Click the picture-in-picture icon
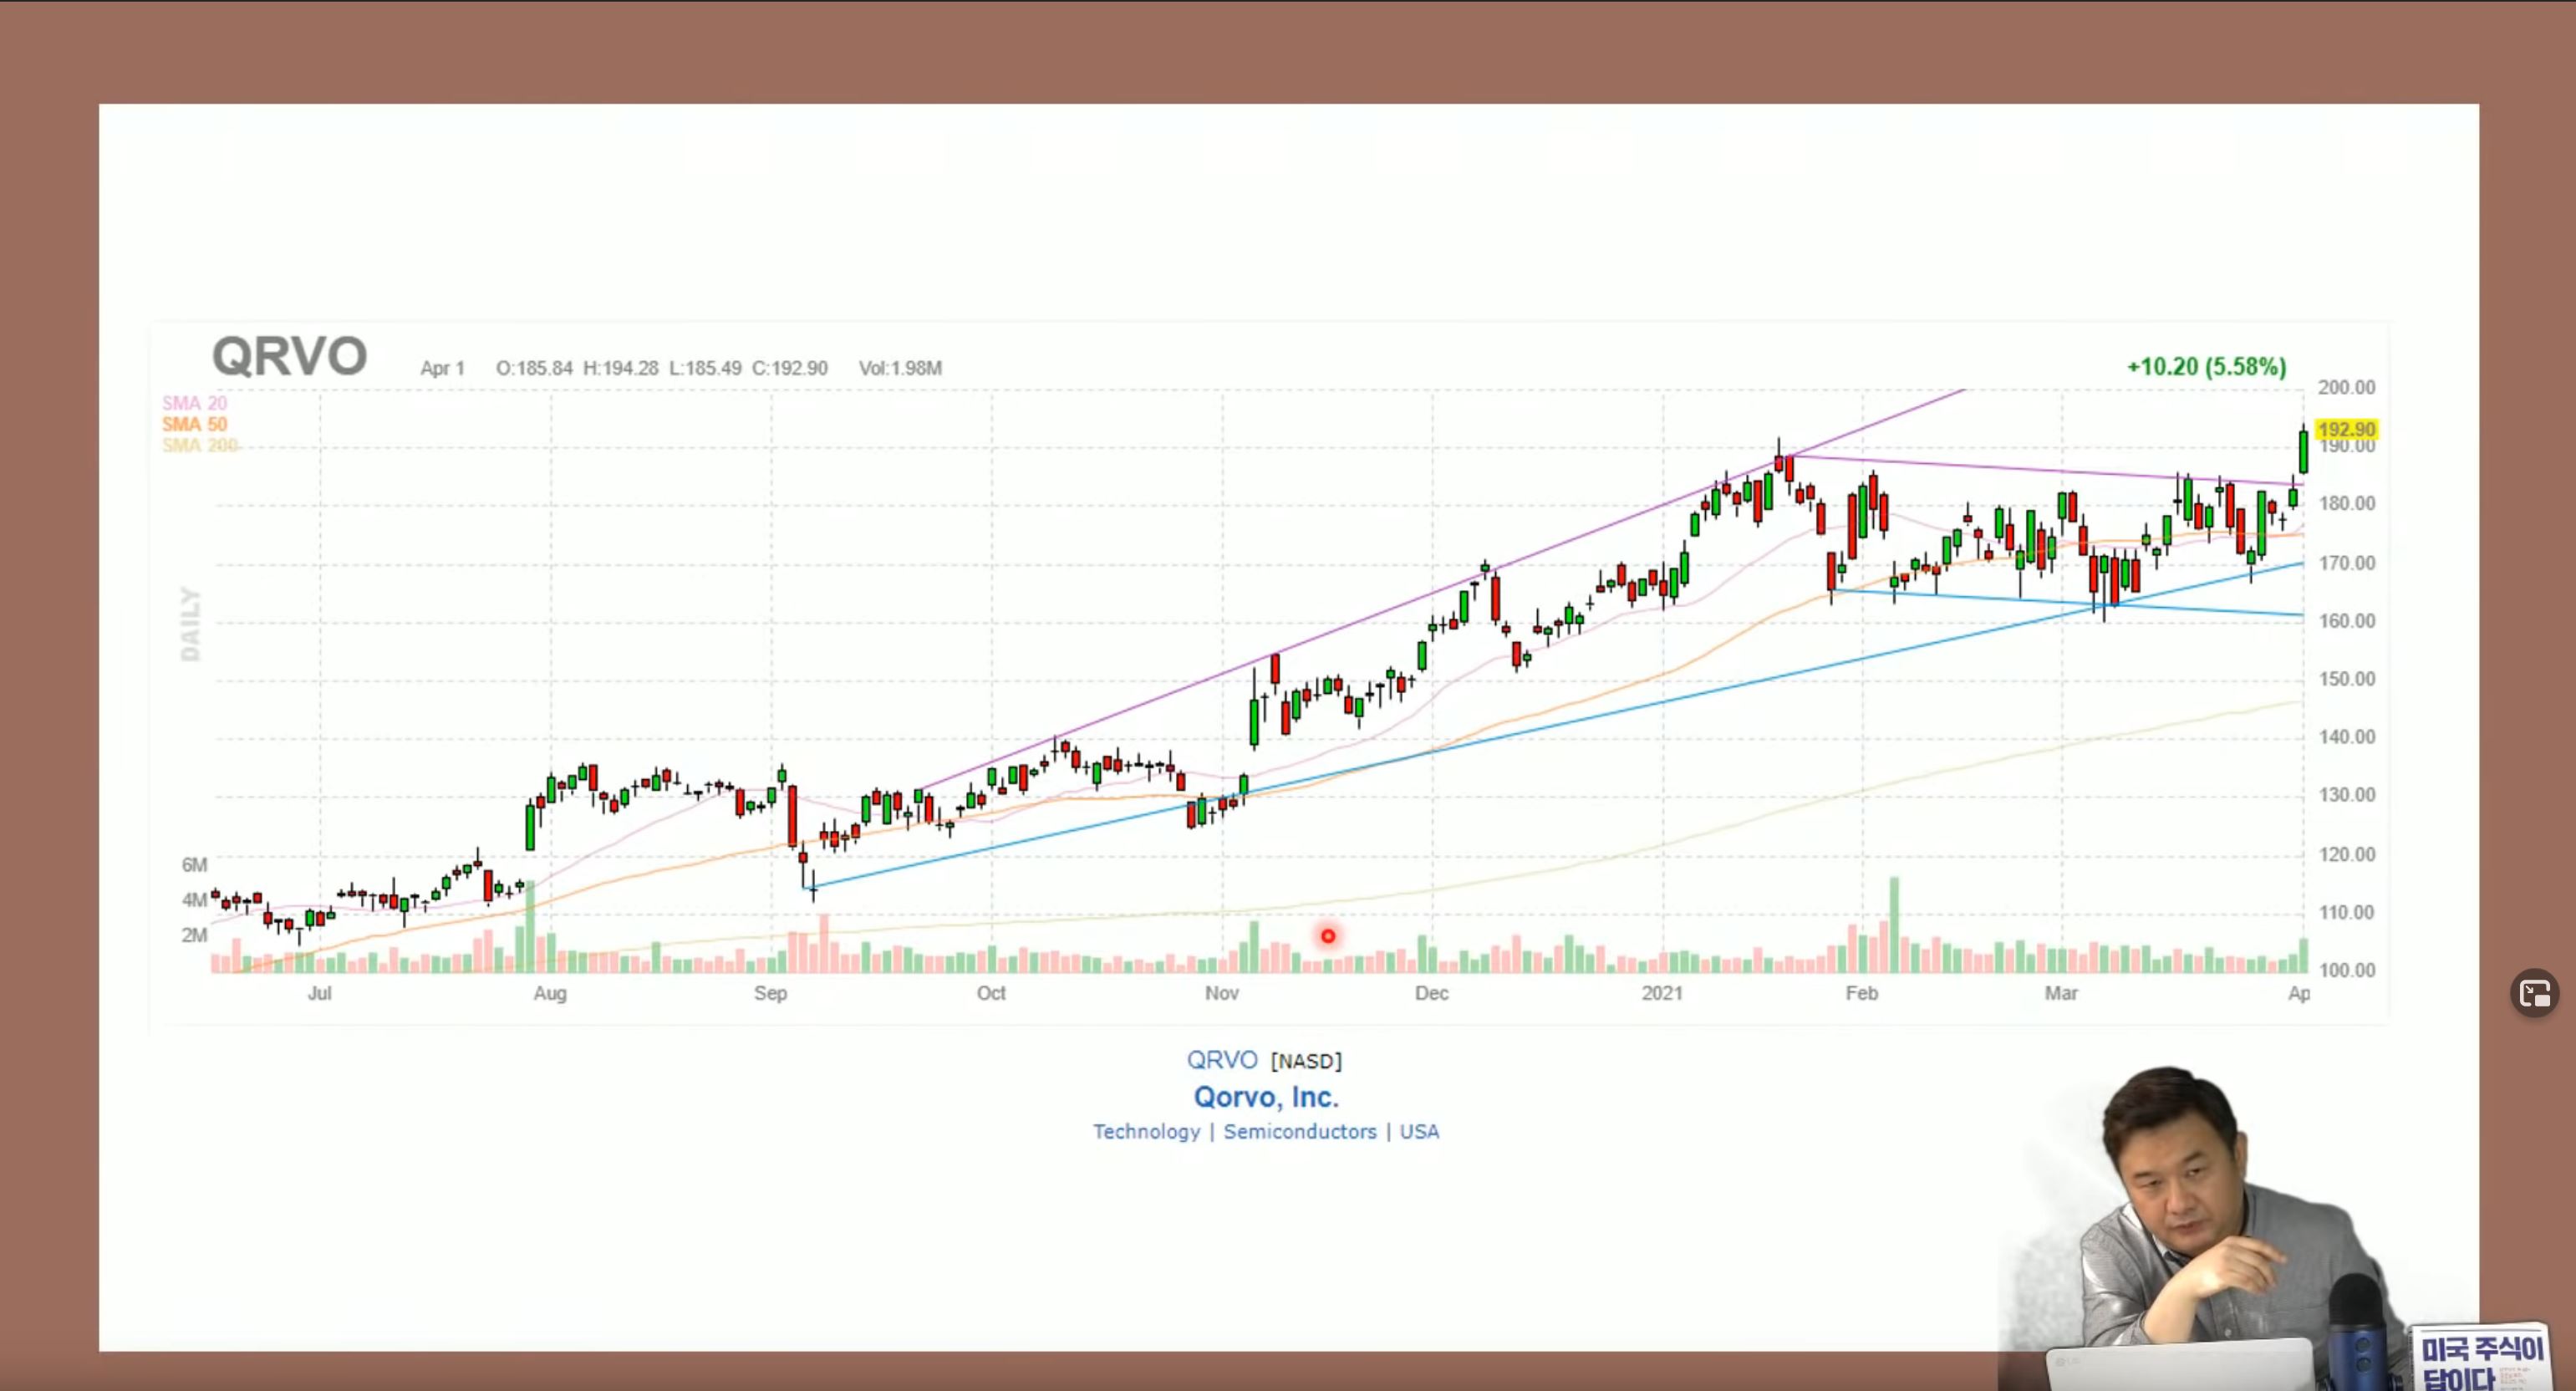 pos(2534,993)
